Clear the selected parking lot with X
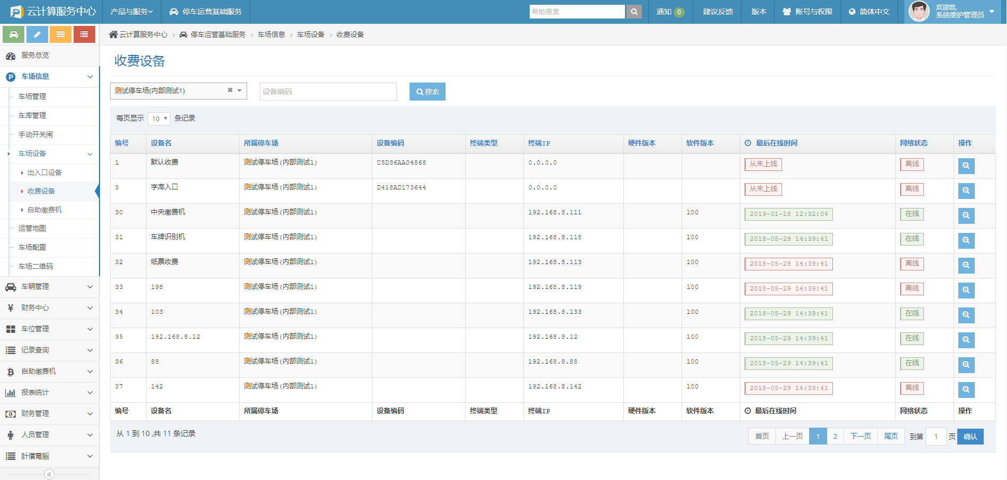This screenshot has width=1007, height=480. pos(230,90)
